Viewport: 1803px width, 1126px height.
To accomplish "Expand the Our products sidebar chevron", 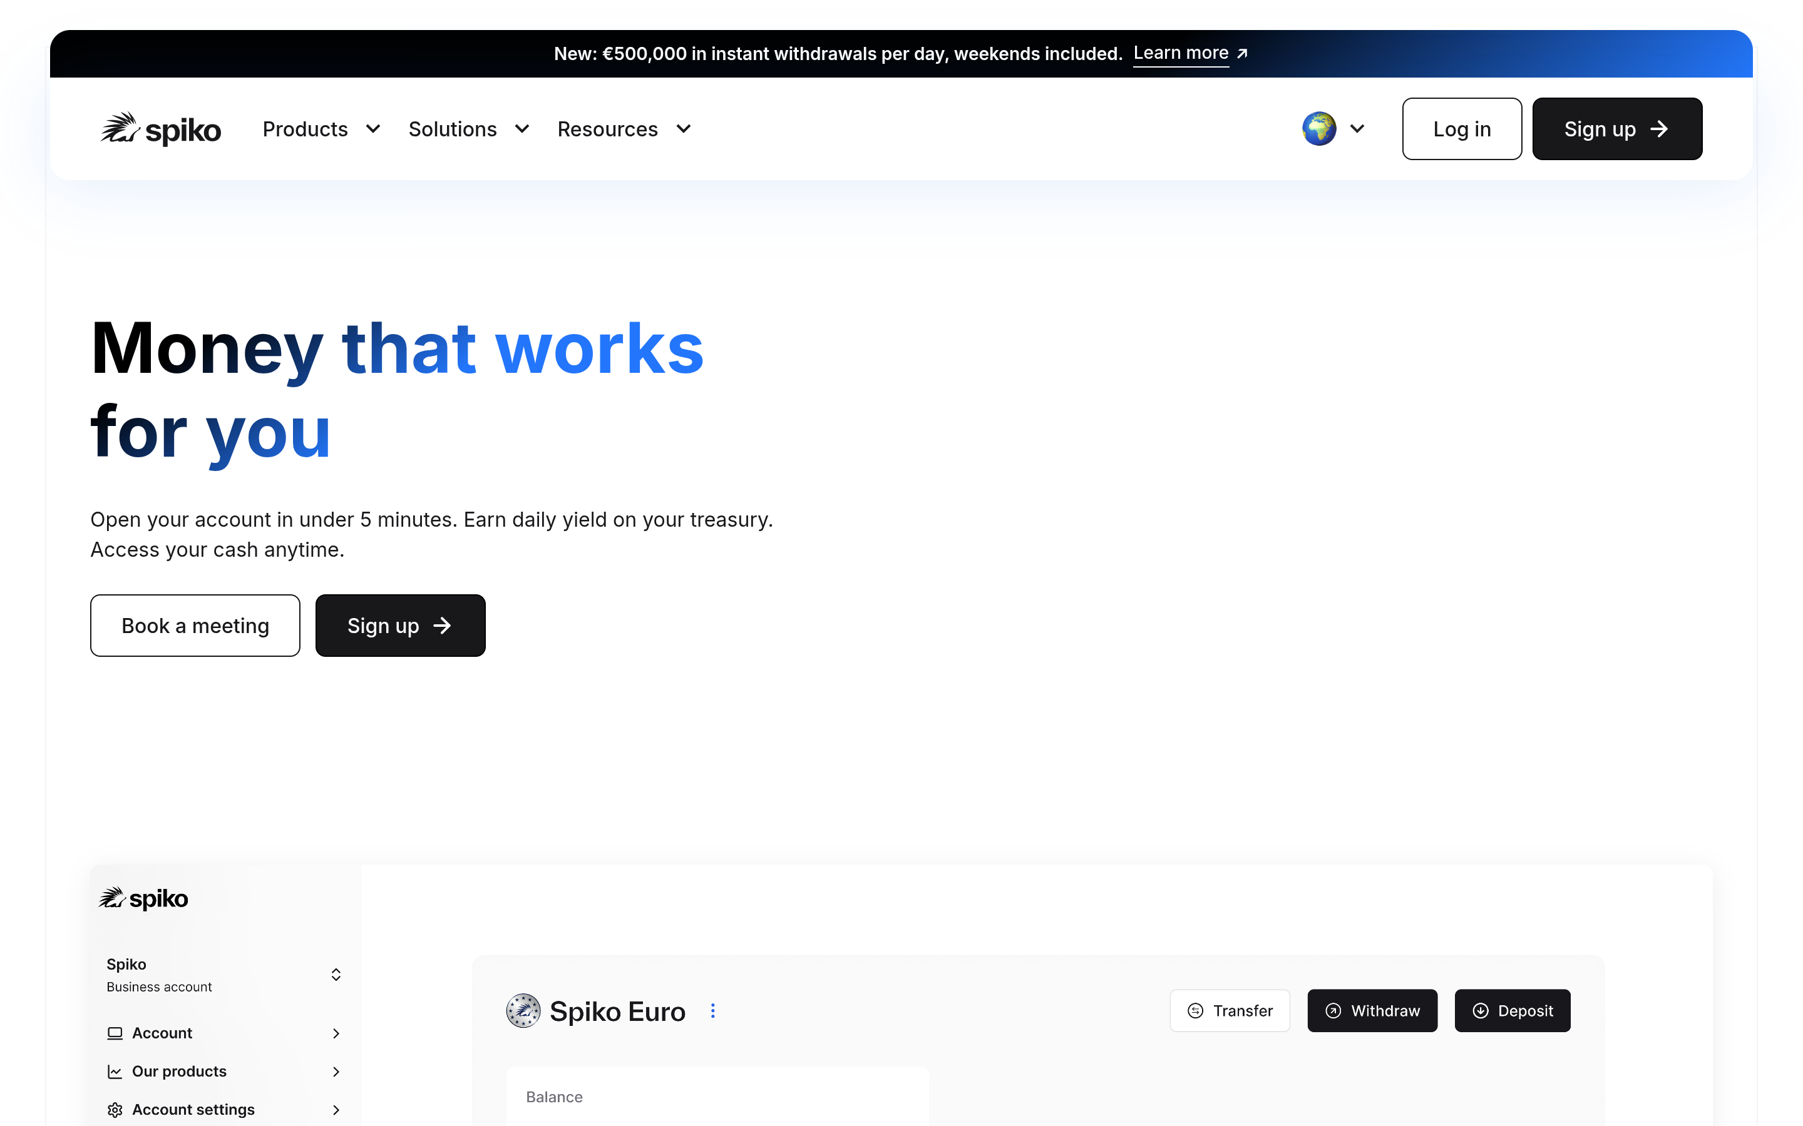I will pyautogui.click(x=336, y=1072).
